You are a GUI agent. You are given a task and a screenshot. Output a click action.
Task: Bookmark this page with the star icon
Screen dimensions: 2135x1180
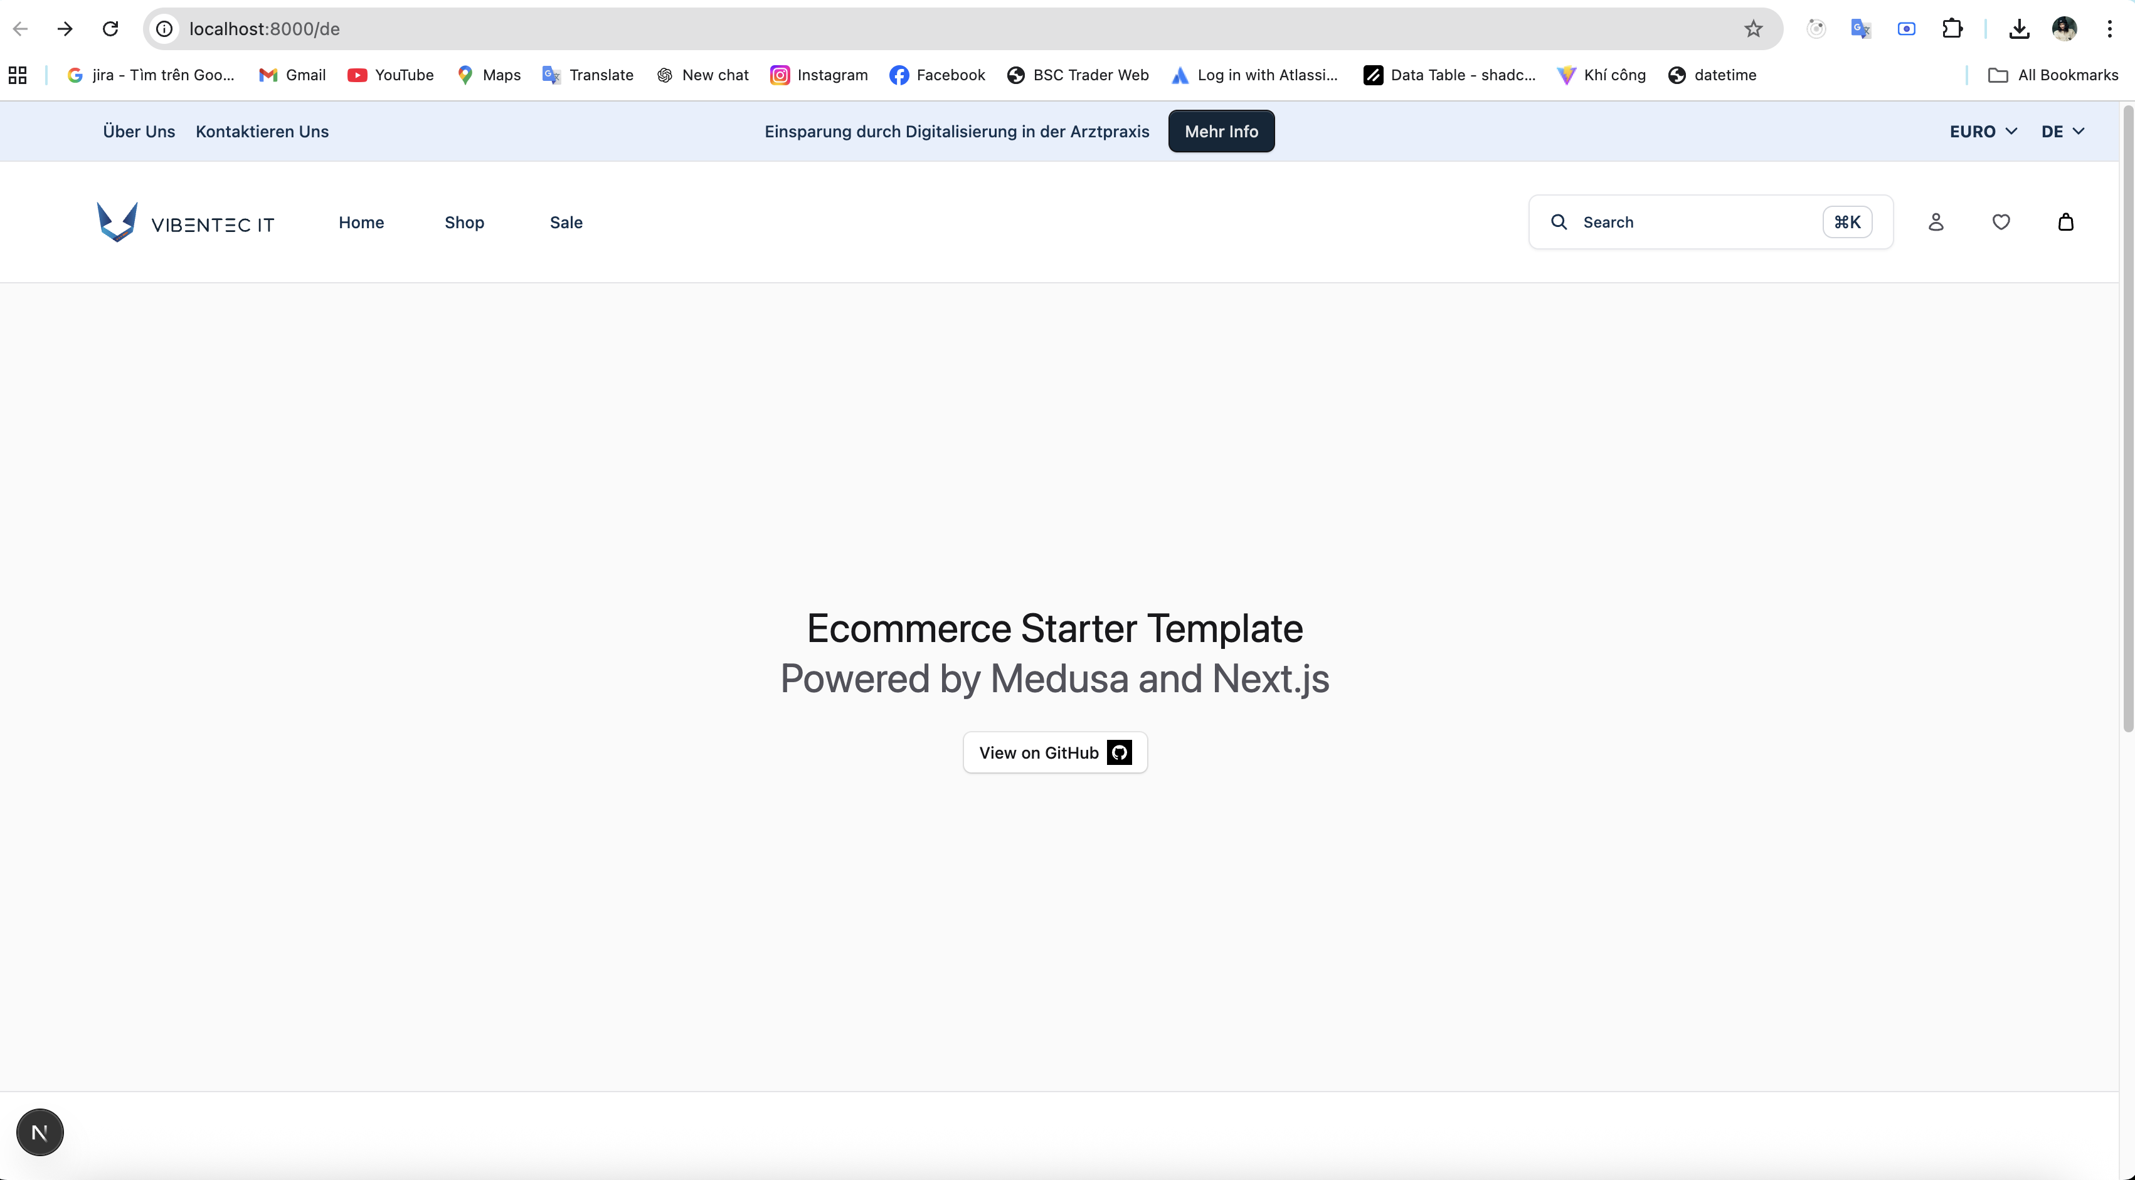(1753, 29)
